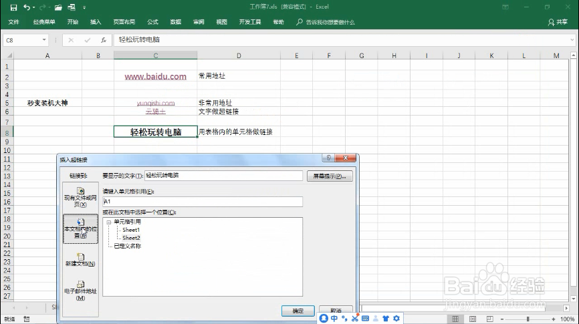Click the zoom slider handle

(x=528, y=319)
